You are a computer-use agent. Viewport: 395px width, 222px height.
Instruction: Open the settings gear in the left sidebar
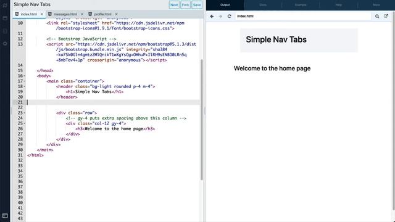tap(5, 43)
